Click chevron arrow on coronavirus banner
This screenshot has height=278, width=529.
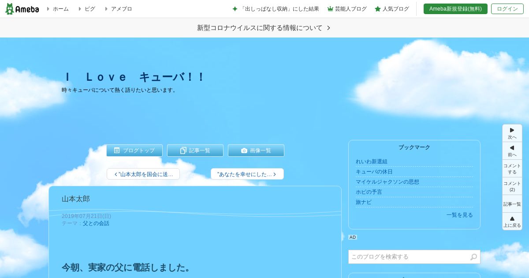pos(328,28)
